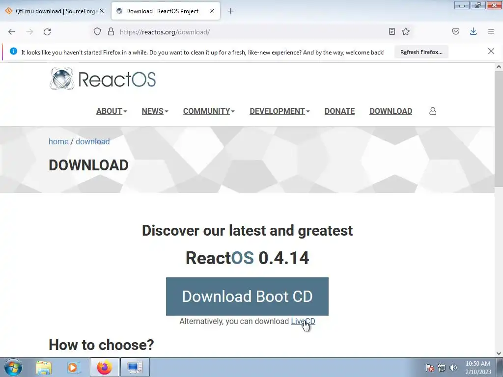Click the 'How to choose?' heading

pos(101,345)
